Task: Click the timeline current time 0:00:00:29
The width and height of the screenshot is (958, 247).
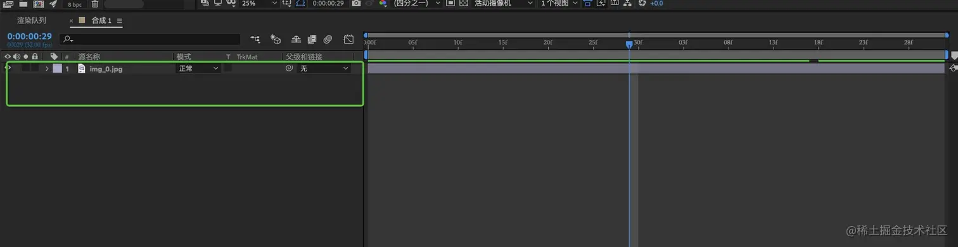Action: (30, 37)
